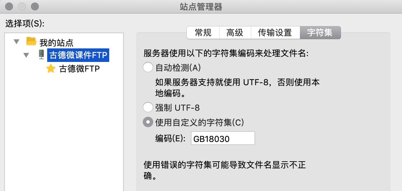Select the 我的站点 root folder label
The width and height of the screenshot is (402, 191).
56,42
